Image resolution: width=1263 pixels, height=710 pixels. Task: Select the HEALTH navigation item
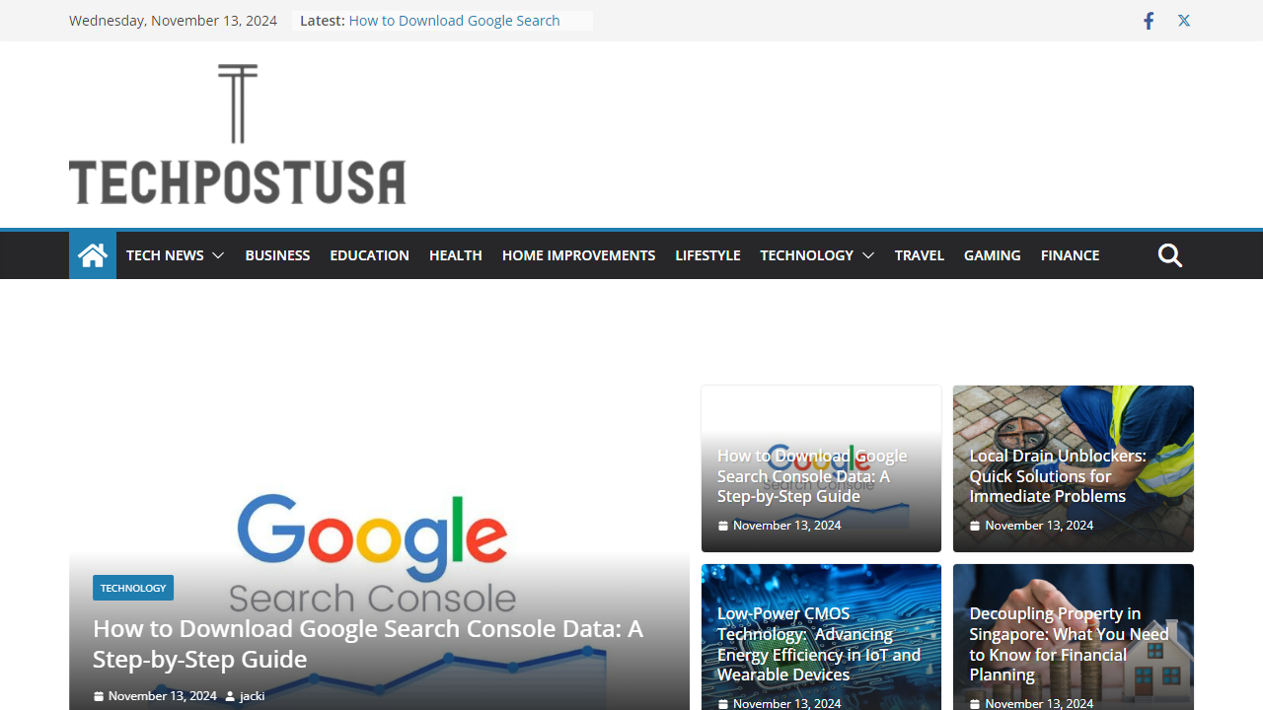pyautogui.click(x=455, y=254)
